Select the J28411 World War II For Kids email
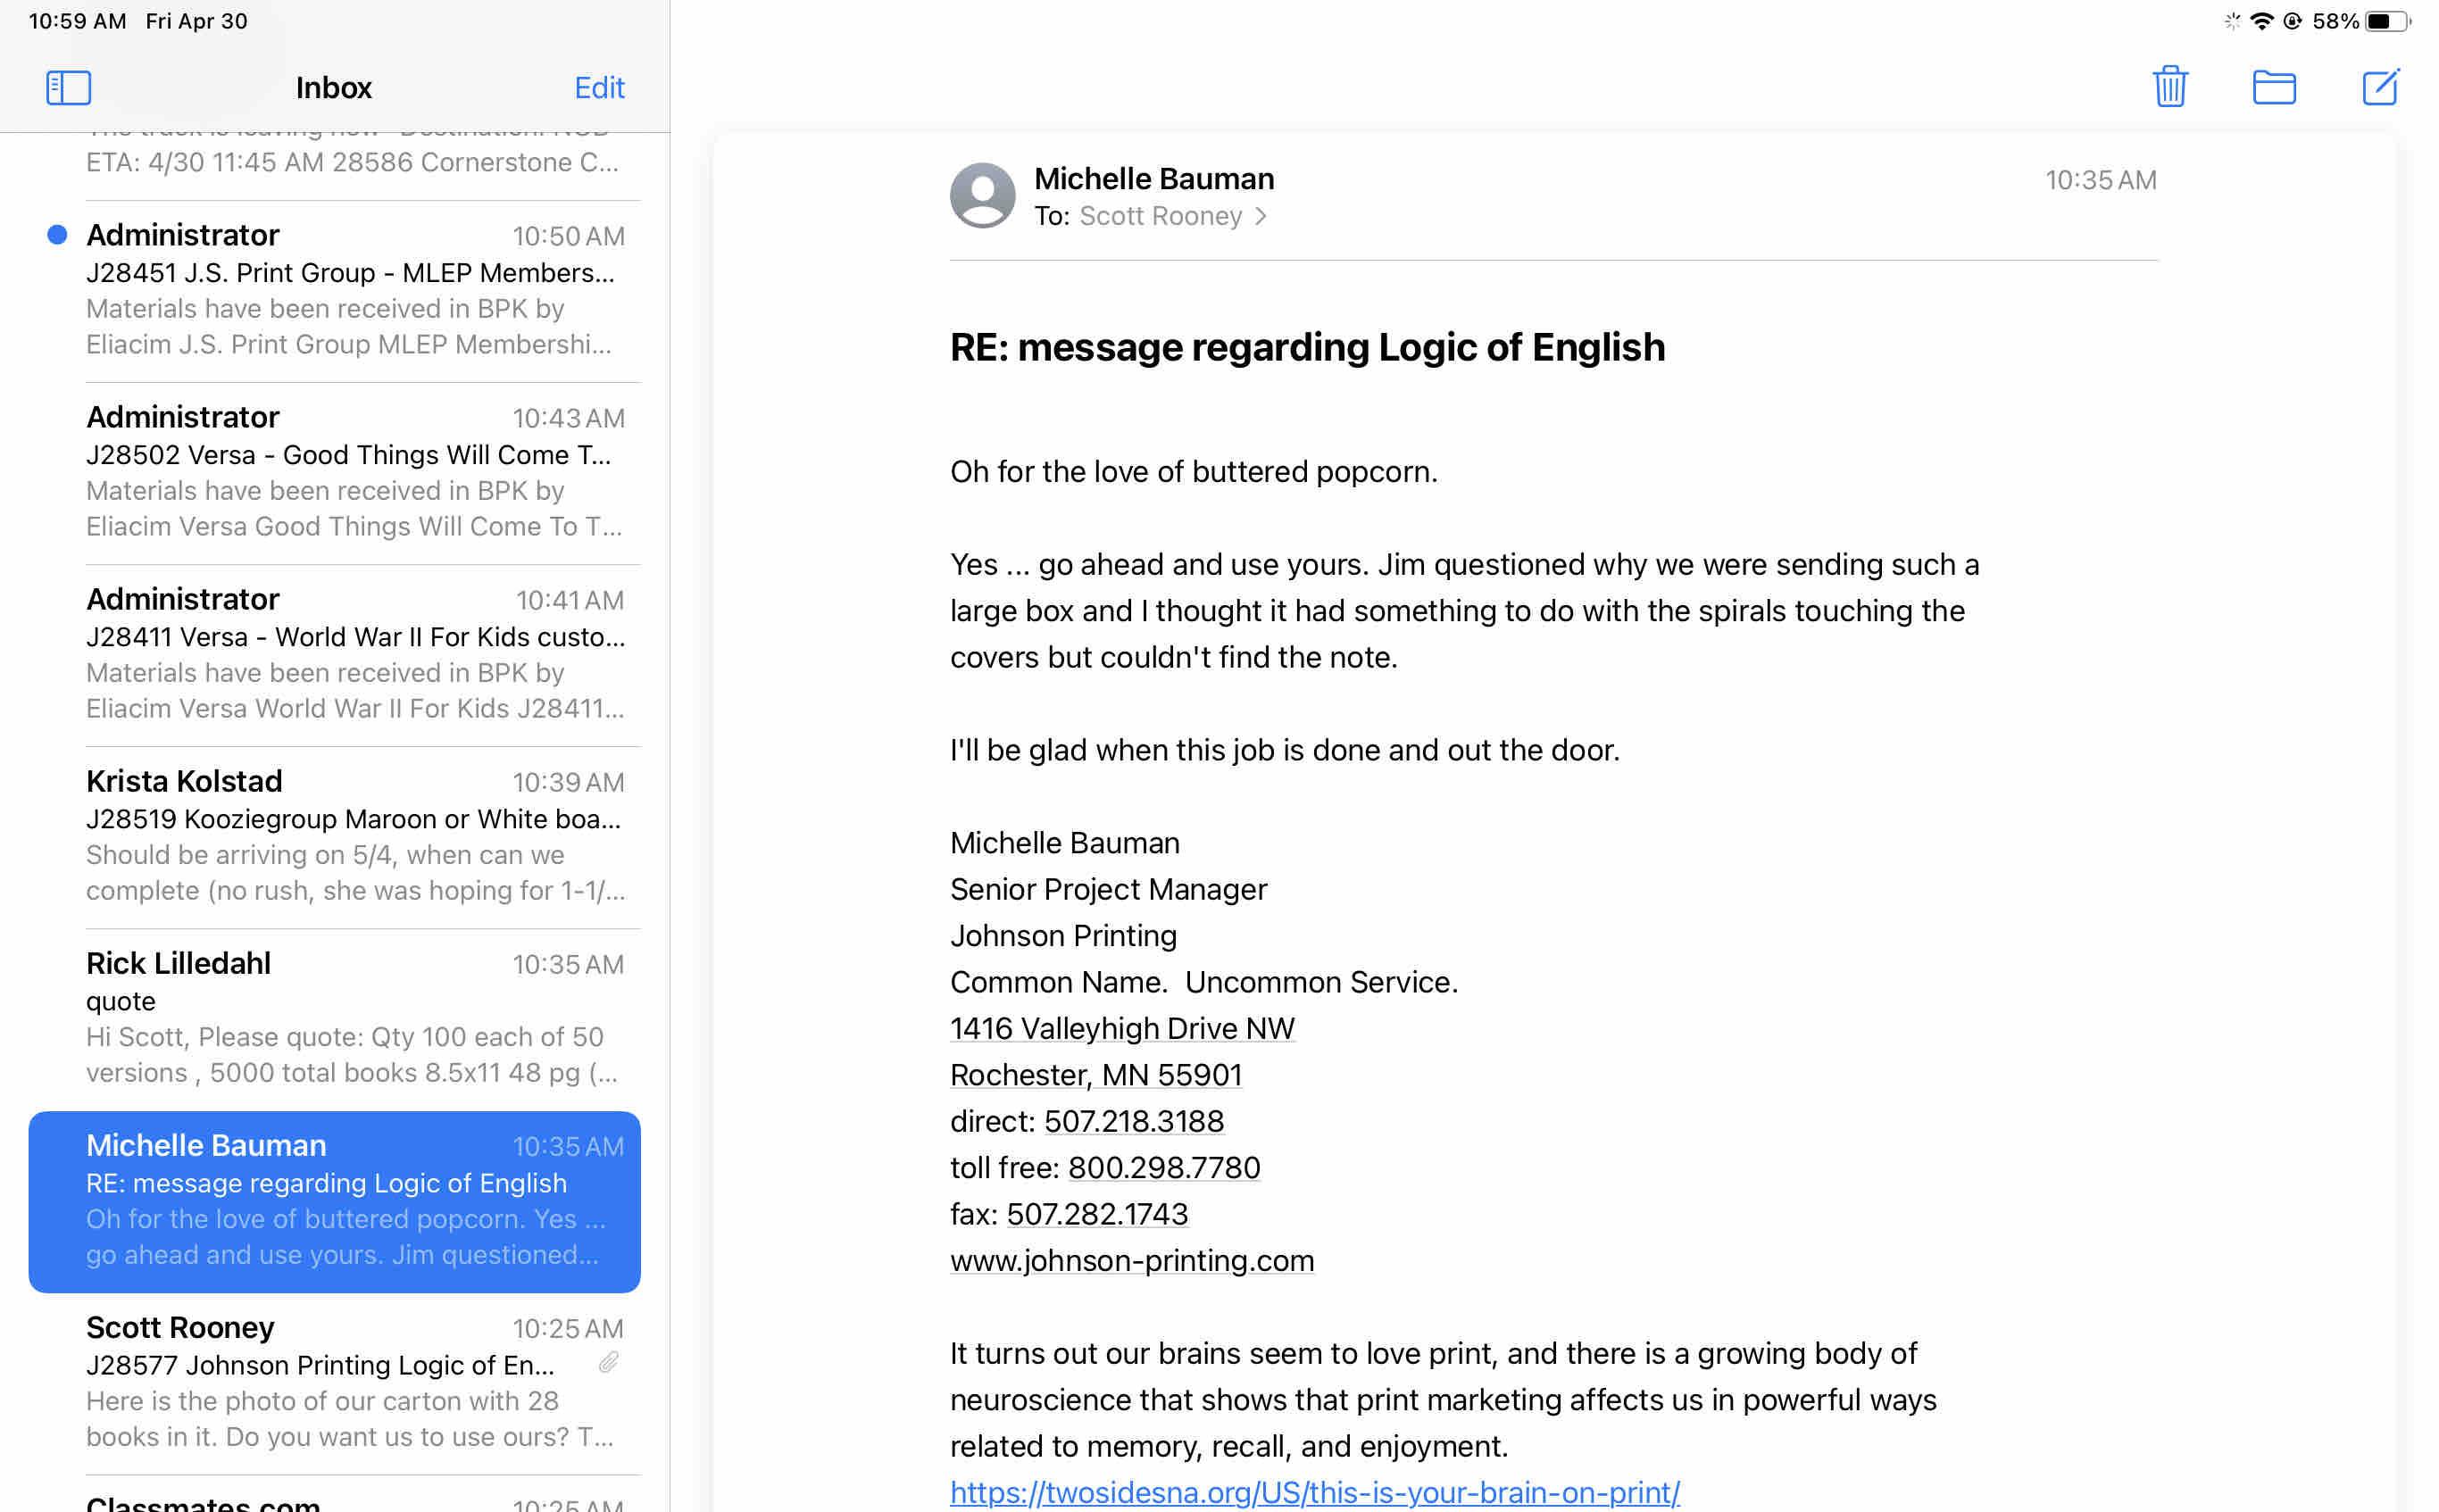The image size is (2439, 1512). pos(354,653)
